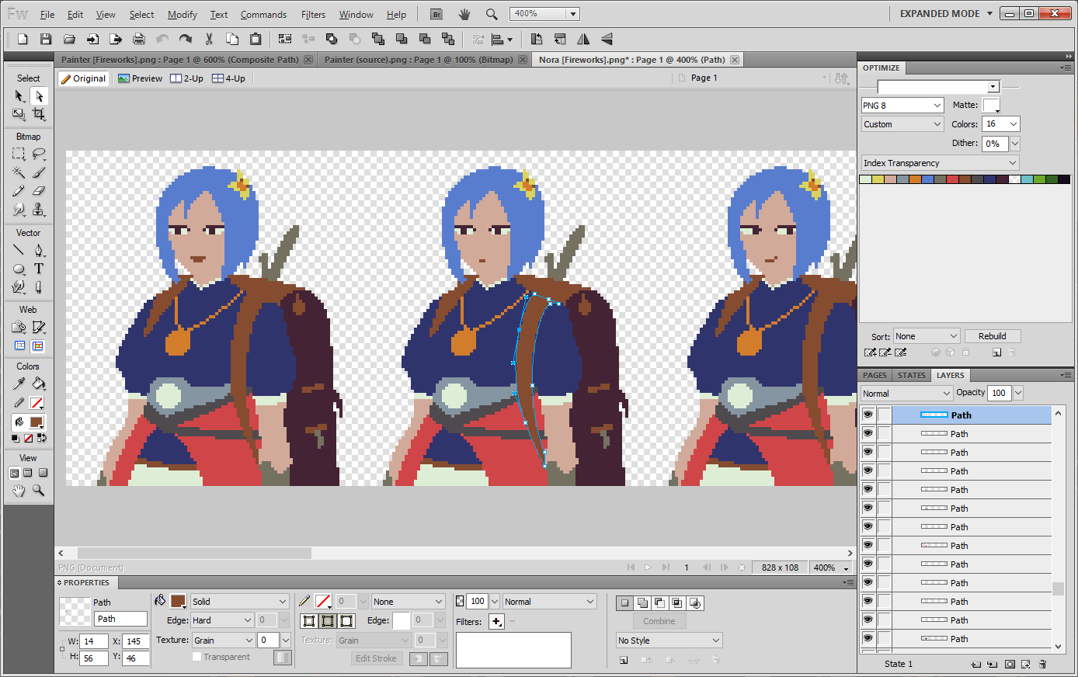
Task: Toggle visibility of the second Path layer
Action: pyautogui.click(x=868, y=434)
